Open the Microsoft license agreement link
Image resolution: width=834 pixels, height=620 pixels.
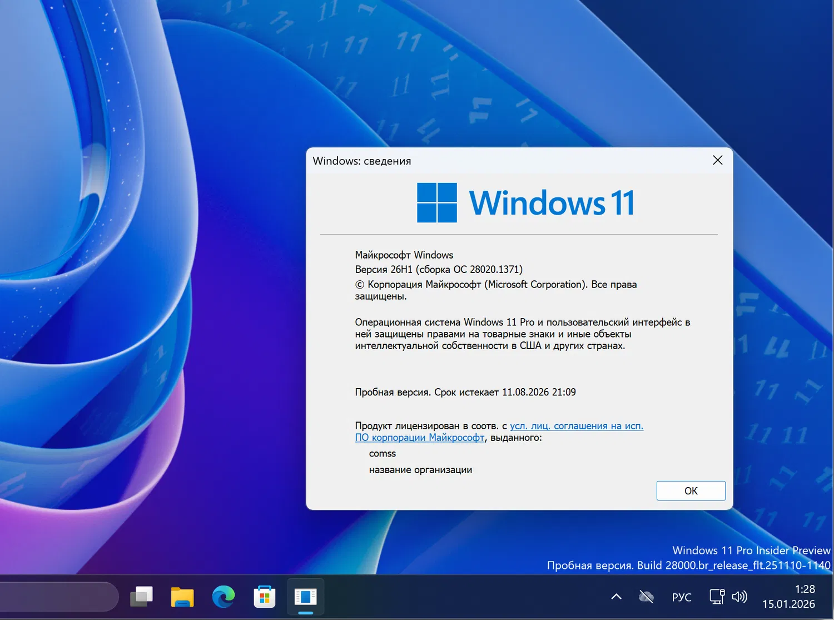pos(575,425)
